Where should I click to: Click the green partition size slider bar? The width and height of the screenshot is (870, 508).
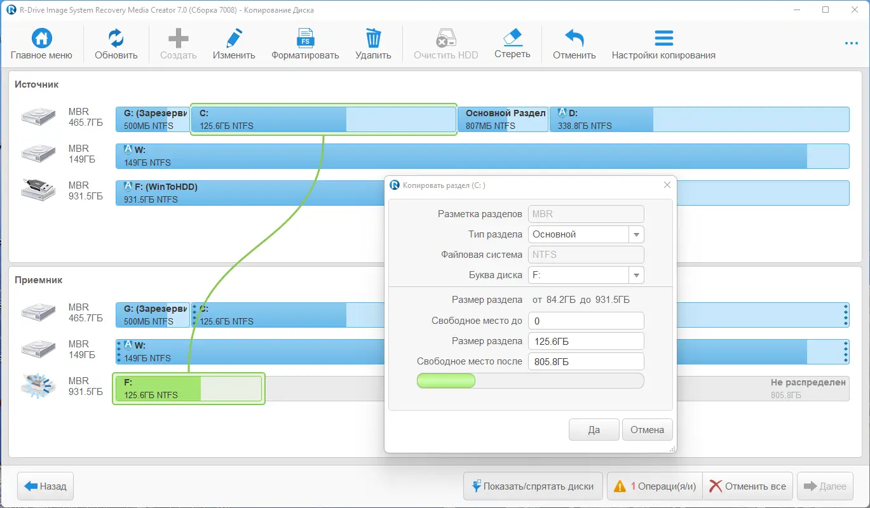445,380
